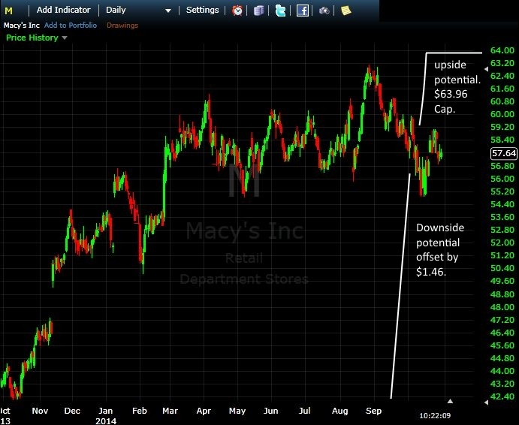
Task: Click the 10:22:09 timestamp
Action: click(x=435, y=415)
